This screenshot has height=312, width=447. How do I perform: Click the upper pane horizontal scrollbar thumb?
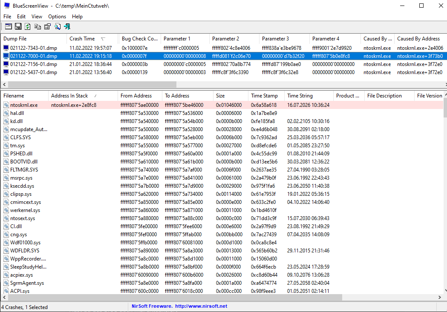coord(92,85)
